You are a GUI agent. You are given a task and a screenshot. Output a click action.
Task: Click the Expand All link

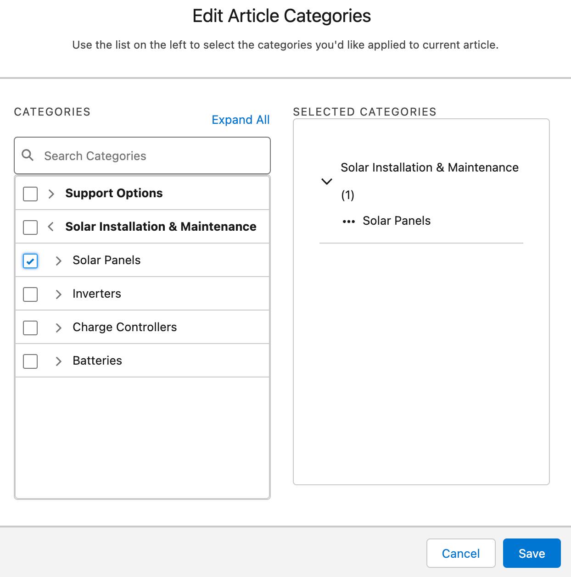pos(241,120)
